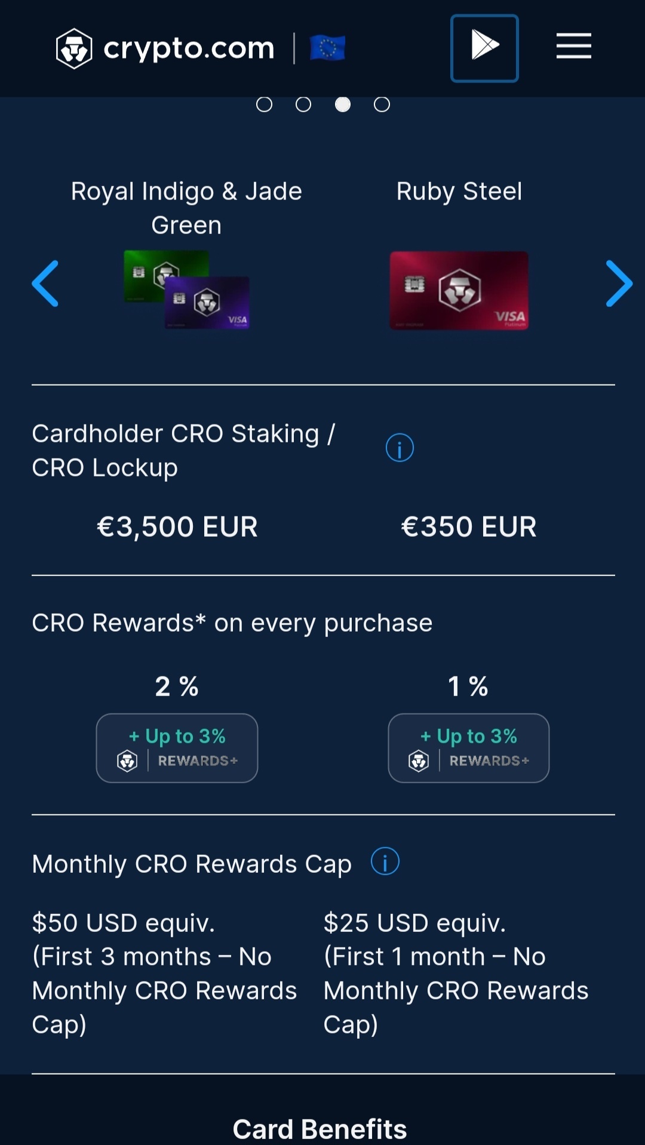Click the active third carousel position dot

(x=342, y=104)
